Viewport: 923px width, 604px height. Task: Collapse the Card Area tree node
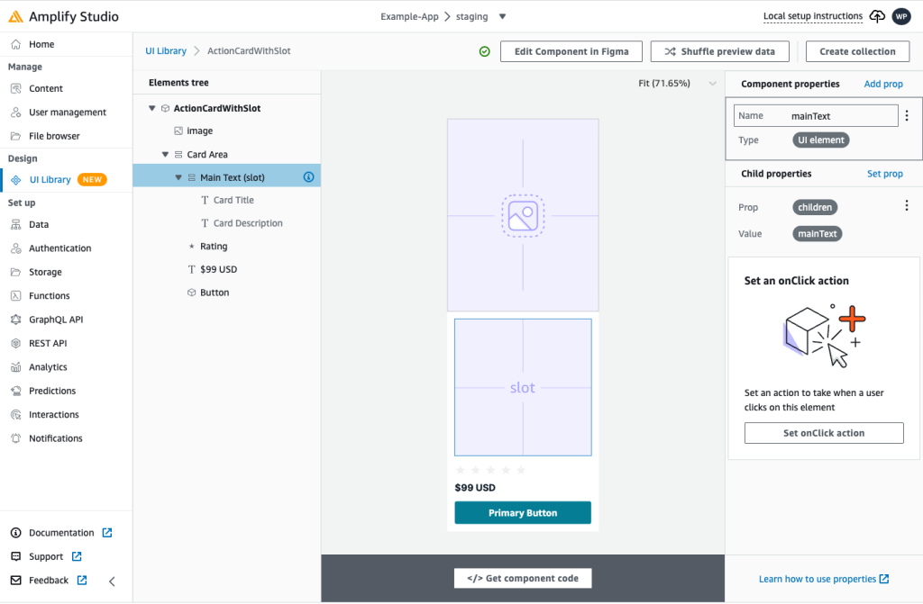coord(163,154)
